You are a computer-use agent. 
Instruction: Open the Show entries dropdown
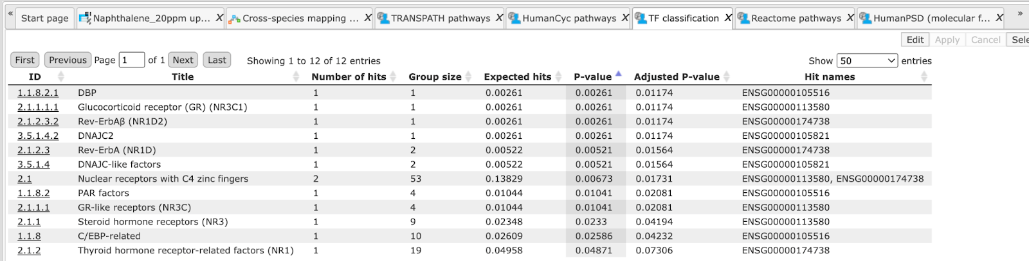(x=867, y=60)
